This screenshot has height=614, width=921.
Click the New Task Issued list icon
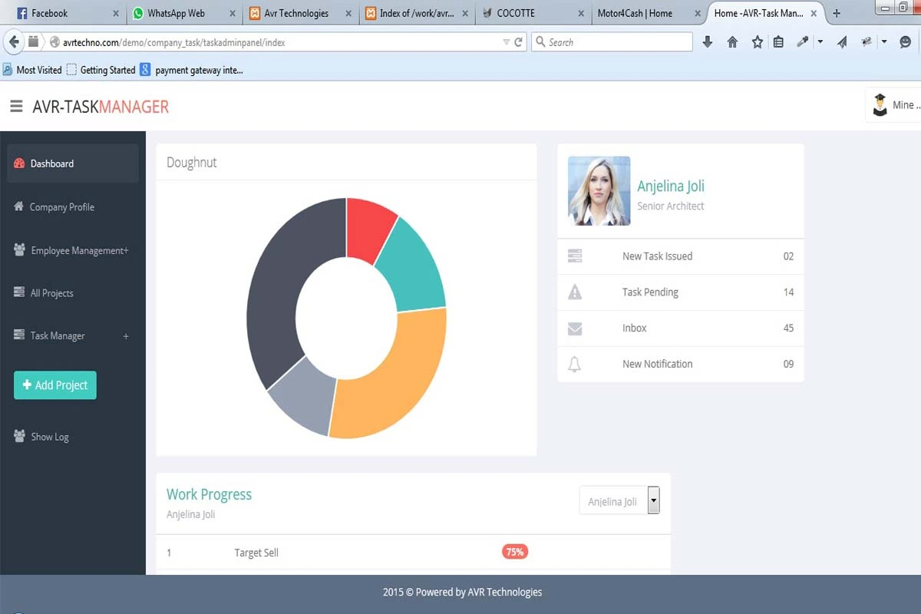[x=574, y=256]
